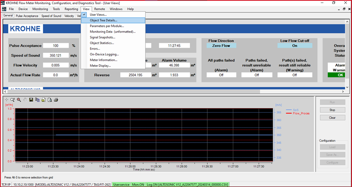The height and width of the screenshot is (187, 352).
Task: Click the time field showing 11:27:45
Action: tap(174, 46)
